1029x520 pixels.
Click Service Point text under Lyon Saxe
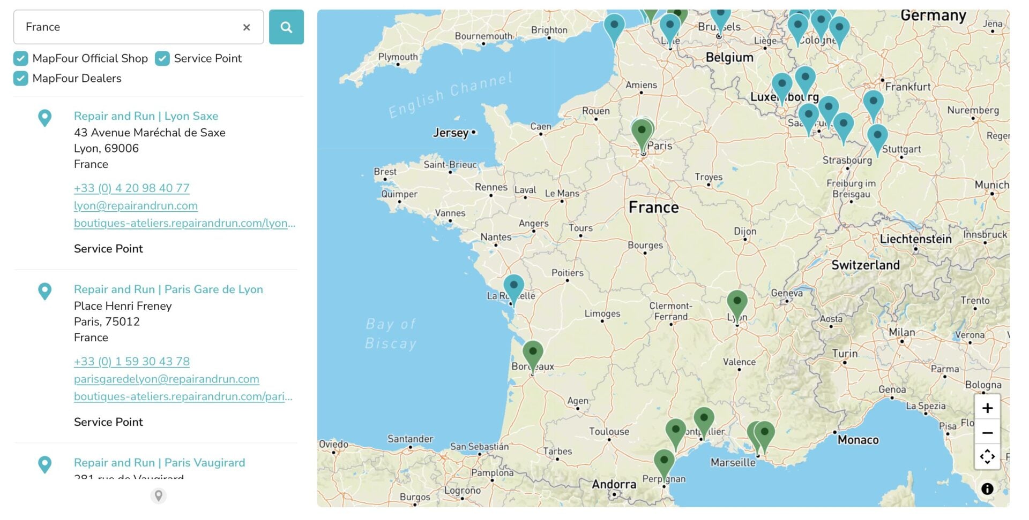[108, 249]
